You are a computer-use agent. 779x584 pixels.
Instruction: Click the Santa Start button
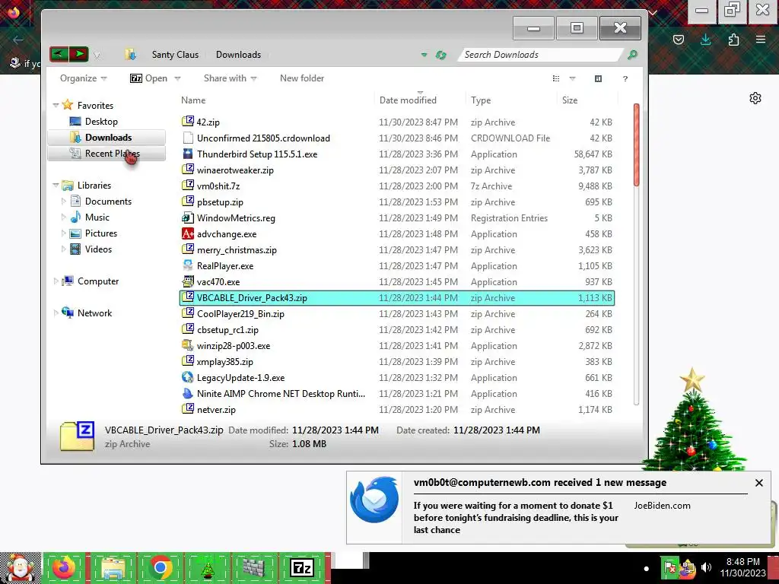20,567
